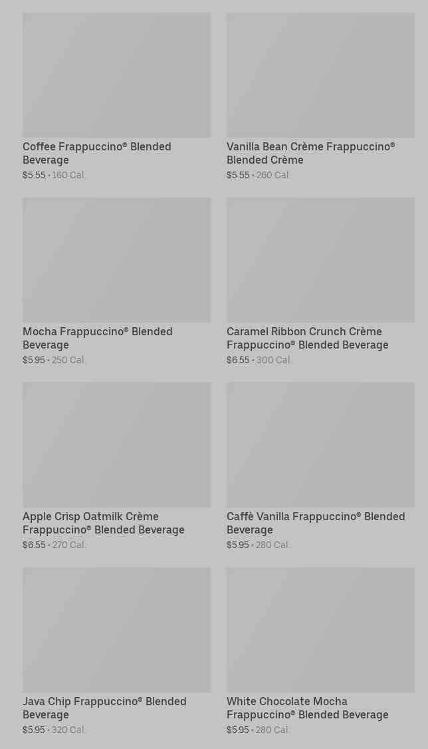Screen dimensions: 428x749
Task: Click the $6.55 270 Cal. price line
Action: pos(54,545)
